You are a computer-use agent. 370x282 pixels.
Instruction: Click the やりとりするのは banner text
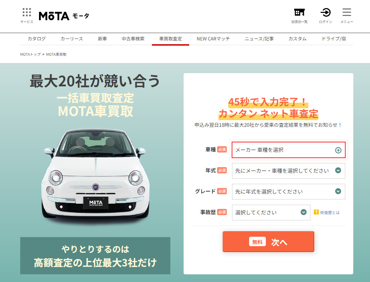[x=95, y=249]
